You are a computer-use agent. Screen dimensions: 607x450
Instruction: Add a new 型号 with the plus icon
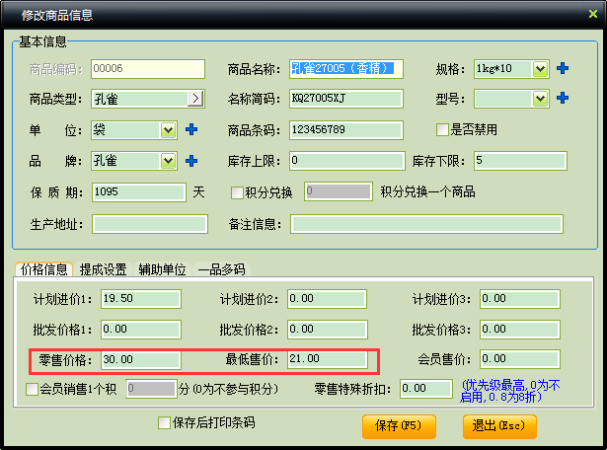coord(563,98)
